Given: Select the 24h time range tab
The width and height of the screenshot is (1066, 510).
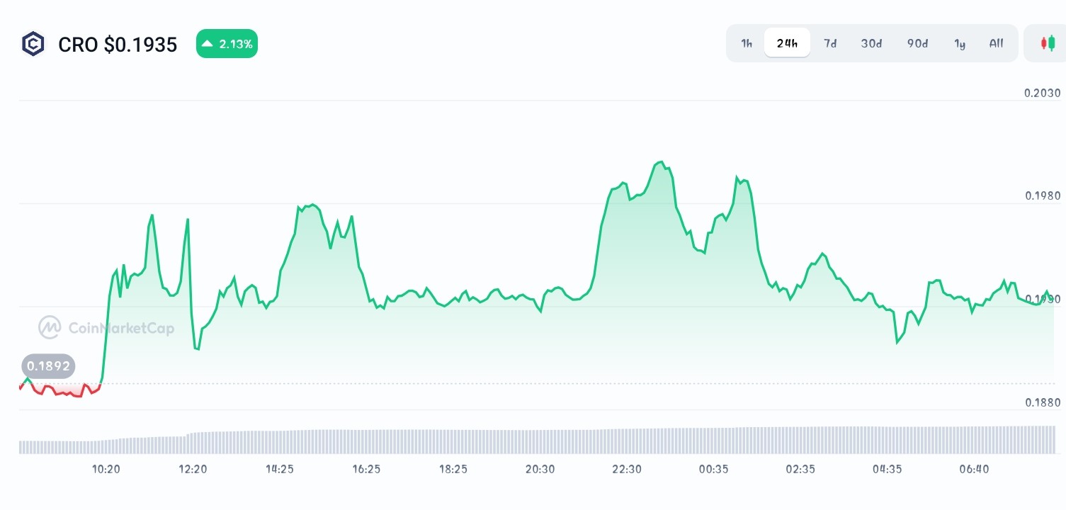Looking at the screenshot, I should 787,43.
